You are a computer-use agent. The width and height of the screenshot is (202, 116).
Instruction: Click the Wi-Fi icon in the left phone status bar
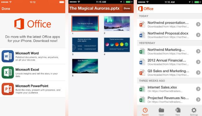11,2
